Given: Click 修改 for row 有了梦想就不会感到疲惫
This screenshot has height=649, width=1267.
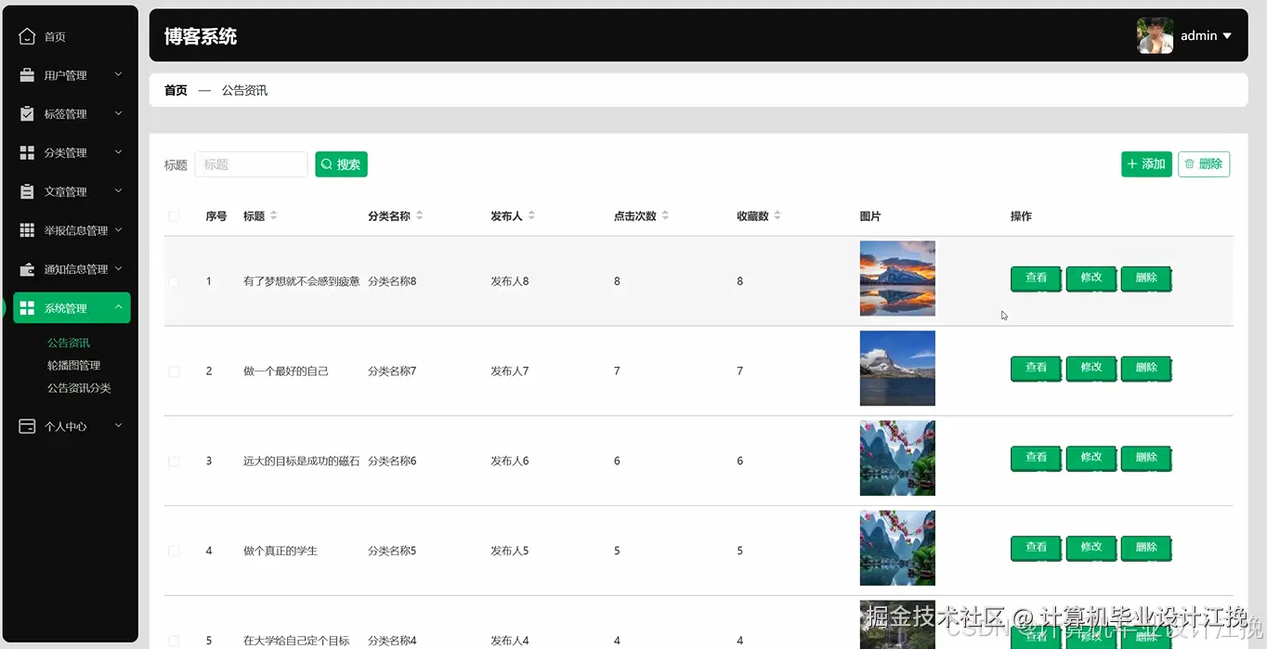Looking at the screenshot, I should point(1091,279).
